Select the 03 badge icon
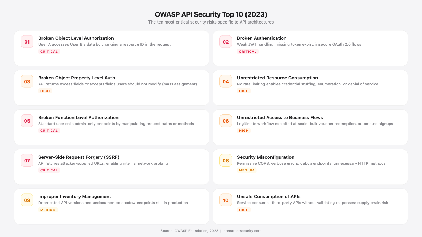Image resolution: width=422 pixels, height=237 pixels. coord(27,81)
